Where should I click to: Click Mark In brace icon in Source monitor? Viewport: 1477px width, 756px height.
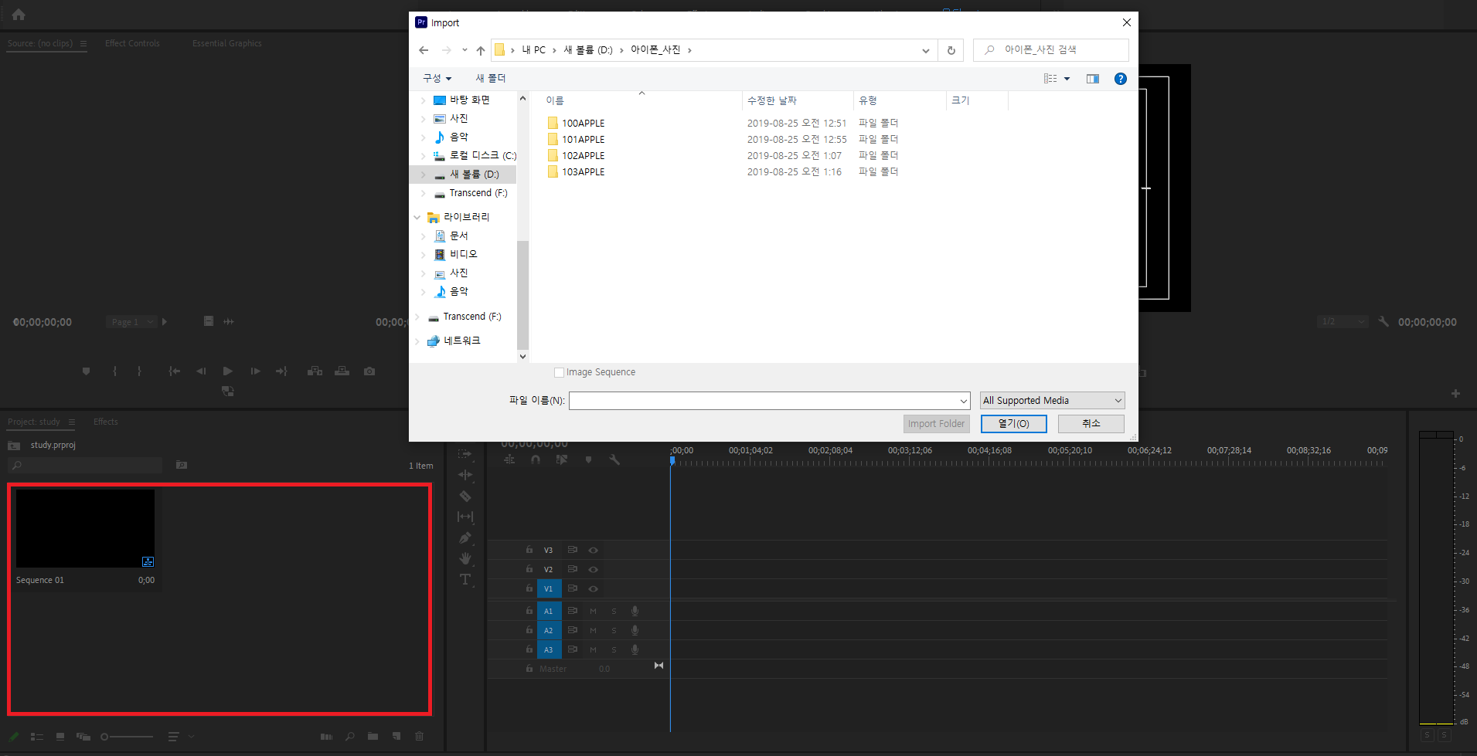pyautogui.click(x=114, y=371)
